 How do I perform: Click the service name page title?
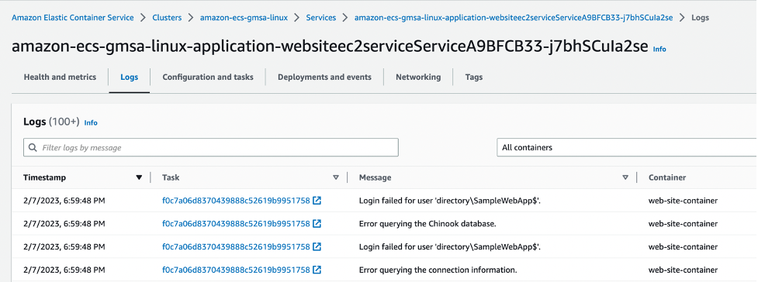pyautogui.click(x=330, y=46)
